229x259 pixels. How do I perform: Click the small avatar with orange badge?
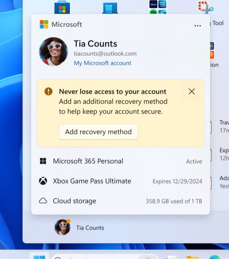(63, 227)
